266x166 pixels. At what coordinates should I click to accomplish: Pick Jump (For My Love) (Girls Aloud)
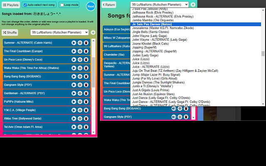click(196, 78)
